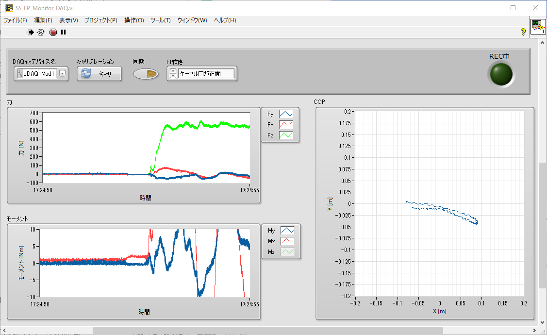Click the 時間 axis label under the force chart
Image resolution: width=547 pixels, height=335 pixels.
(x=146, y=198)
